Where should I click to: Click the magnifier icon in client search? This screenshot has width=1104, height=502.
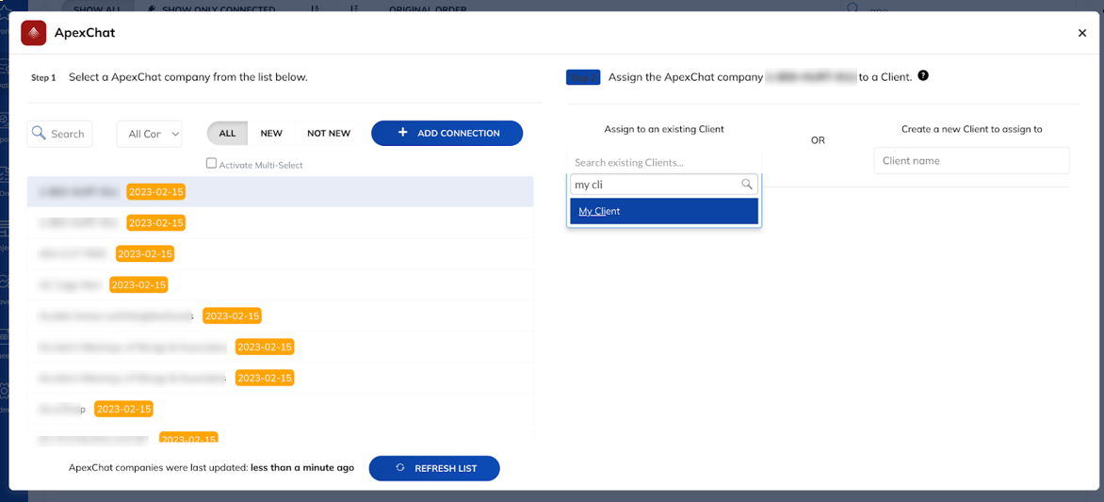coord(747,185)
